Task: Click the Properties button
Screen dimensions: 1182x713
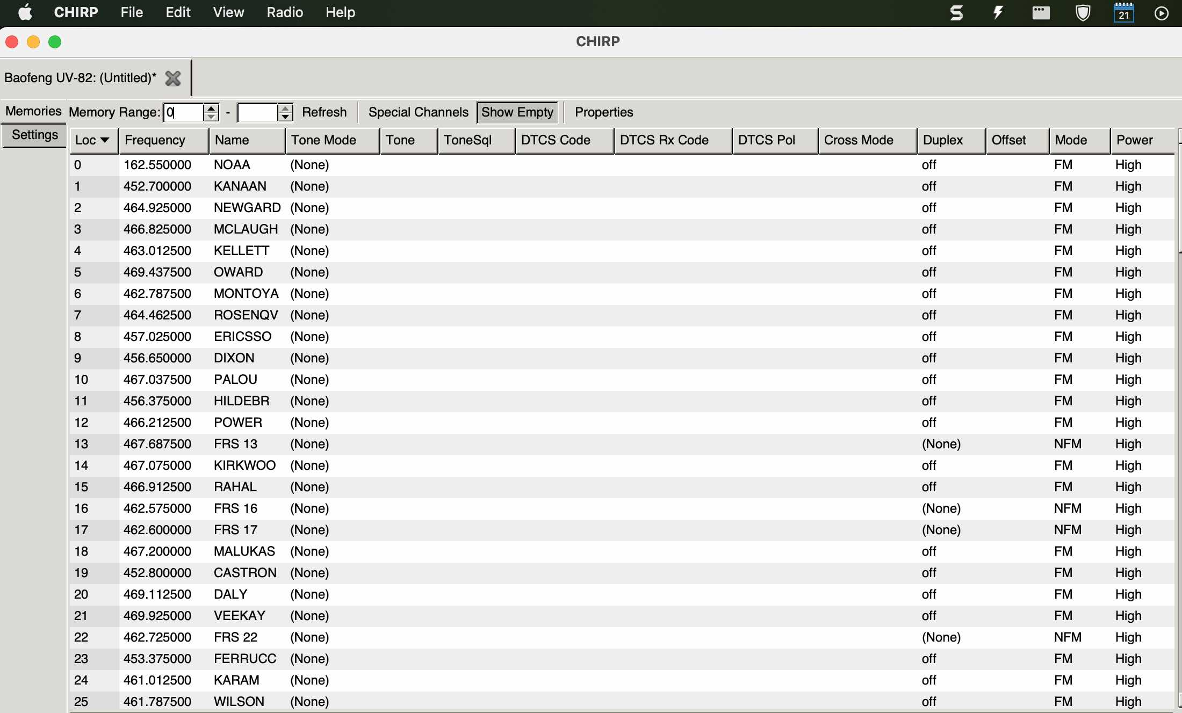Action: (604, 112)
